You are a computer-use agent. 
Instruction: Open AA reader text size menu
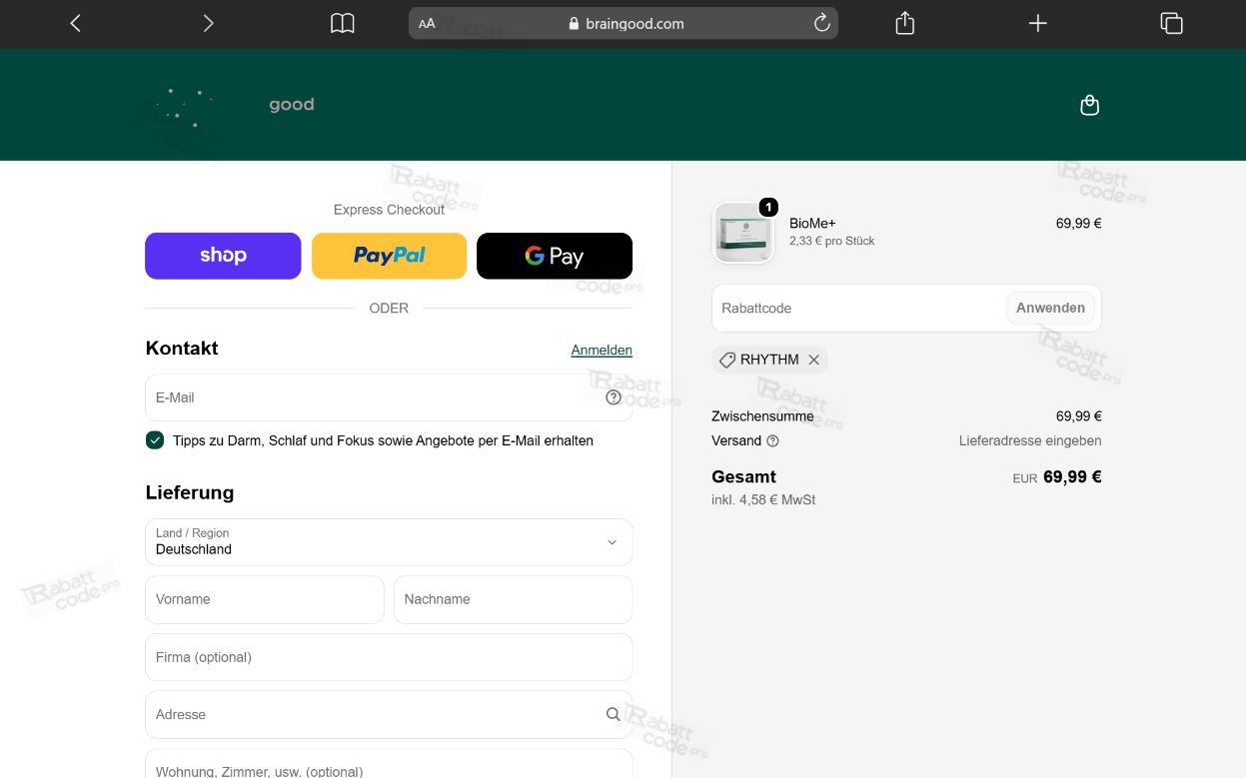[427, 24]
